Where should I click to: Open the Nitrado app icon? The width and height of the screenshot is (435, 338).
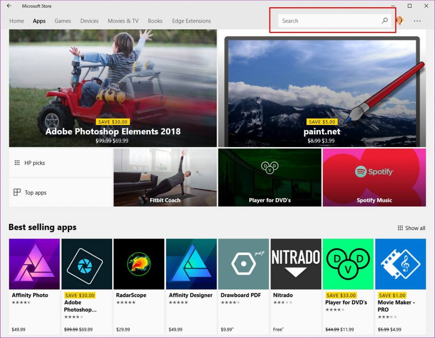[296, 264]
